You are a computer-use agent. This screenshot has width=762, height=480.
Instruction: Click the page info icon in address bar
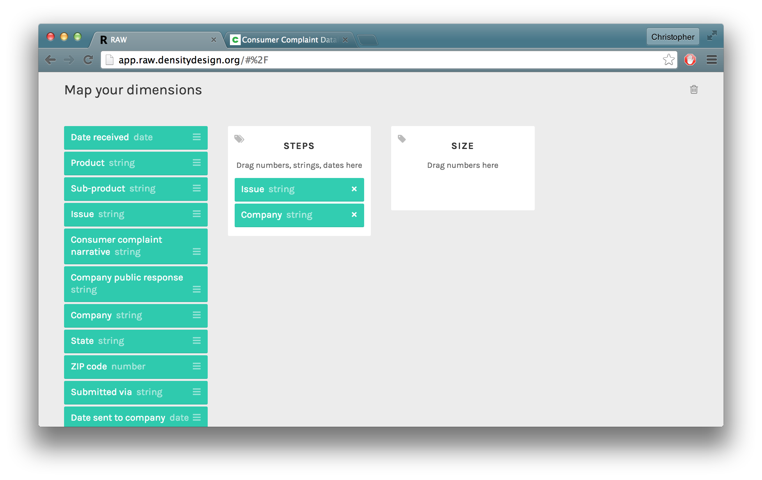click(110, 60)
